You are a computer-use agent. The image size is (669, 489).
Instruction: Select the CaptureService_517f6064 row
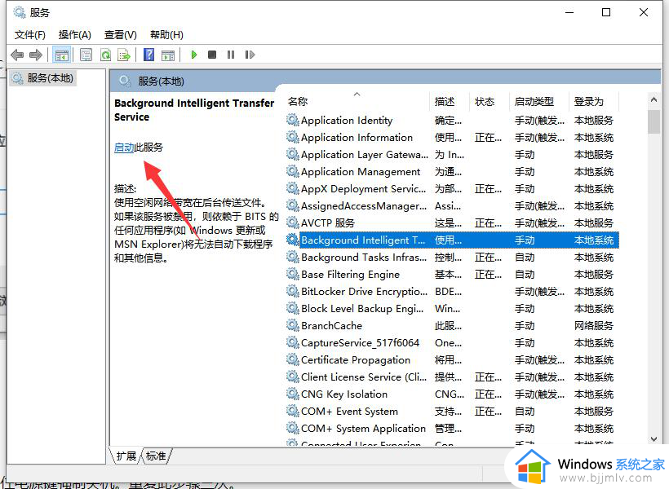tap(452, 343)
